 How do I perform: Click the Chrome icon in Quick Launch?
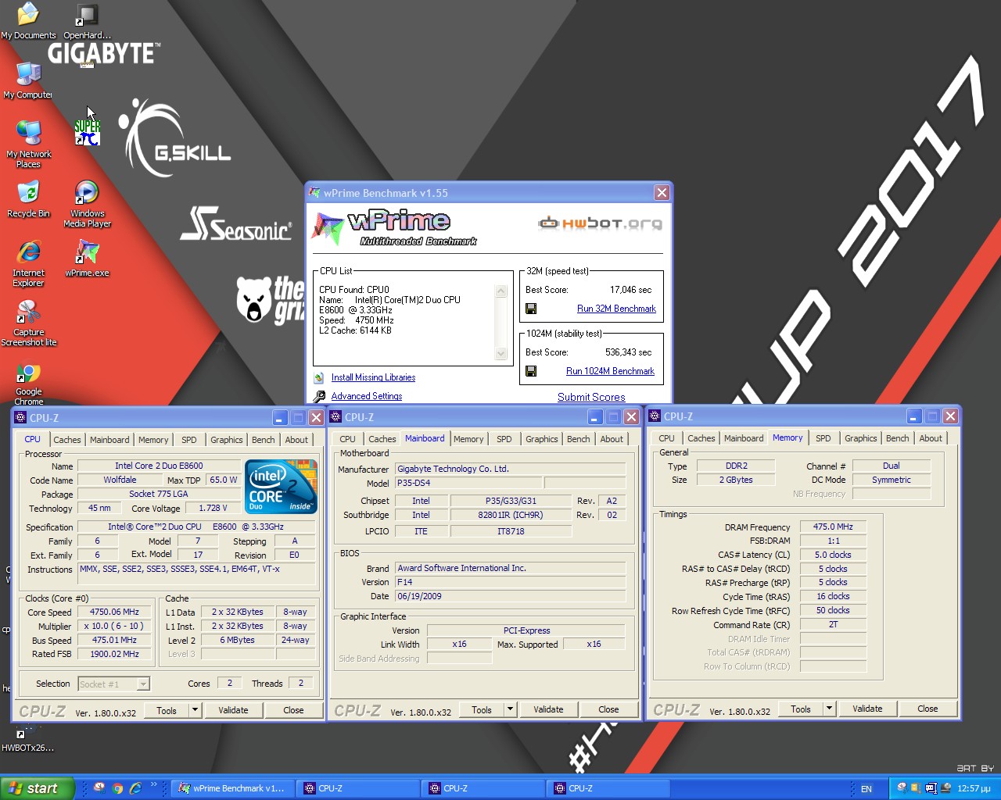tap(117, 788)
